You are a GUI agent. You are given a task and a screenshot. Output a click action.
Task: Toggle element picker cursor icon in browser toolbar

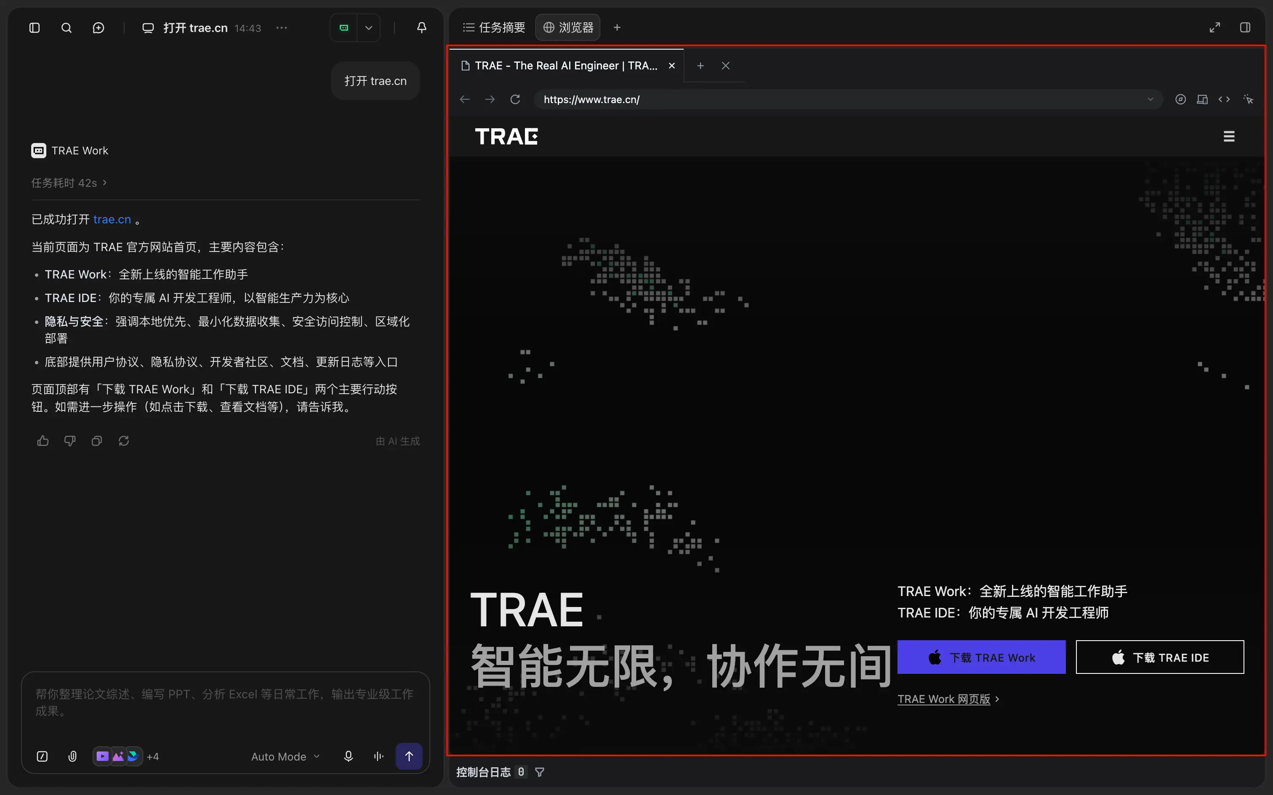(1248, 99)
